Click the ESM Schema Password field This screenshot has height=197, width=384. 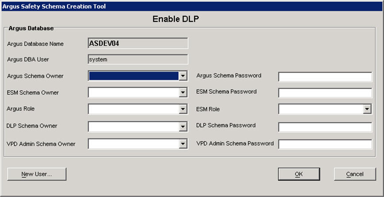coord(325,93)
